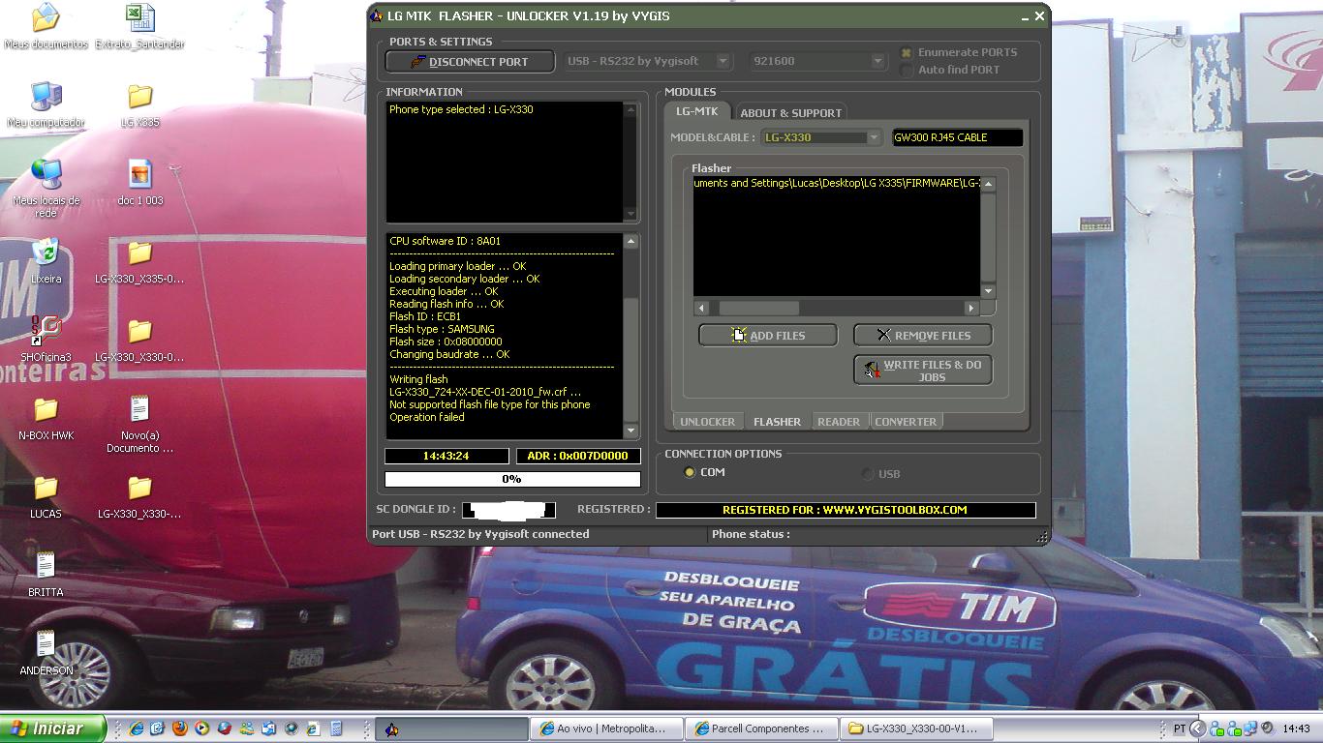Click ADD FILES button
This screenshot has height=743, width=1323.
767,336
